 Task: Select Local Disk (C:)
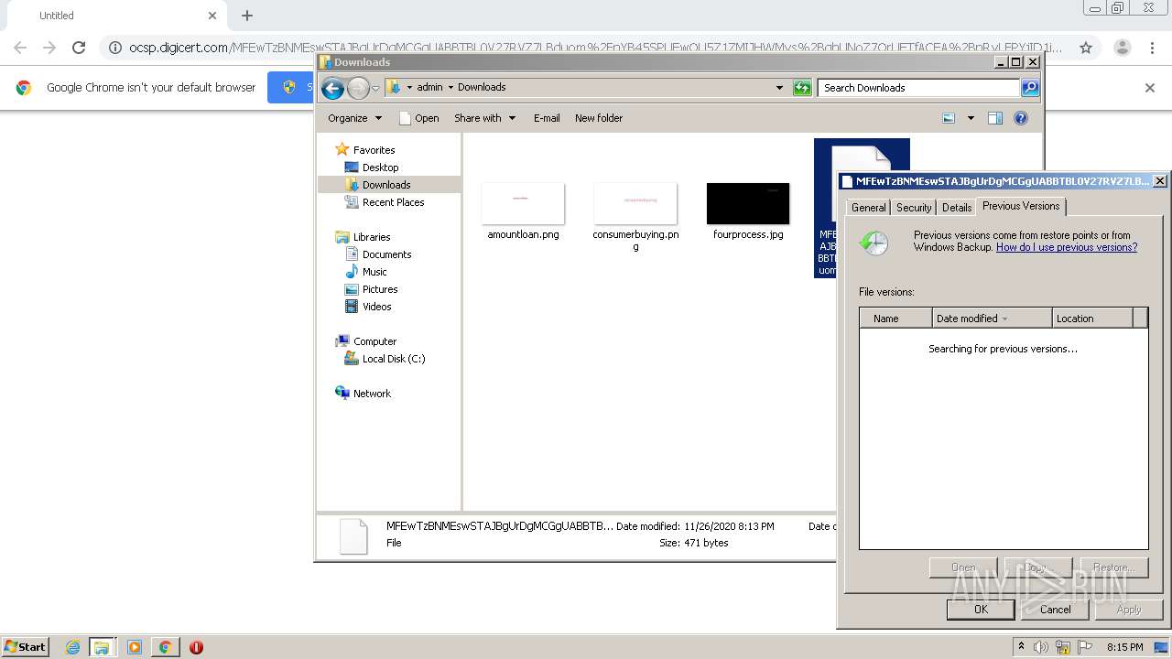(x=394, y=359)
